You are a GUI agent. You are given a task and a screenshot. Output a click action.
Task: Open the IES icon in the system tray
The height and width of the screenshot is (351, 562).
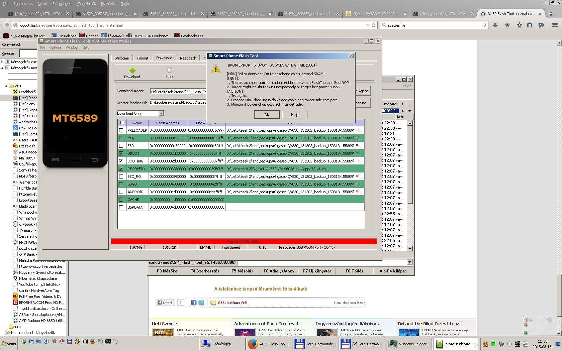click(x=518, y=344)
